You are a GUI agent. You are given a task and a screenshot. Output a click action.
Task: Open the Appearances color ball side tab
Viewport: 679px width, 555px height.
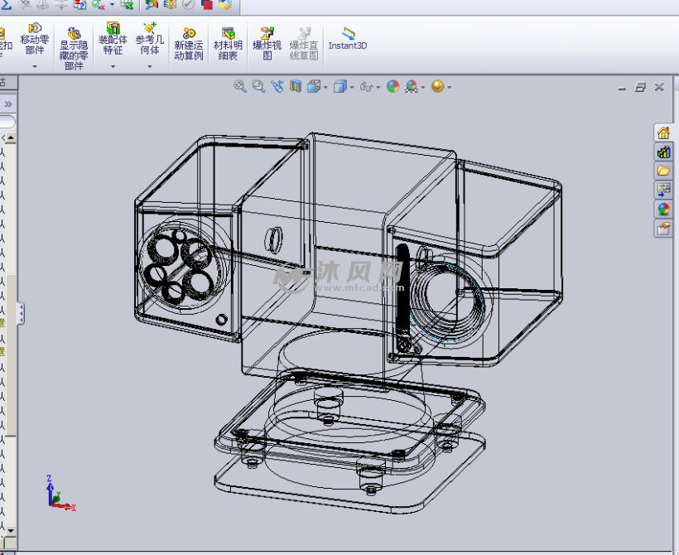[663, 209]
